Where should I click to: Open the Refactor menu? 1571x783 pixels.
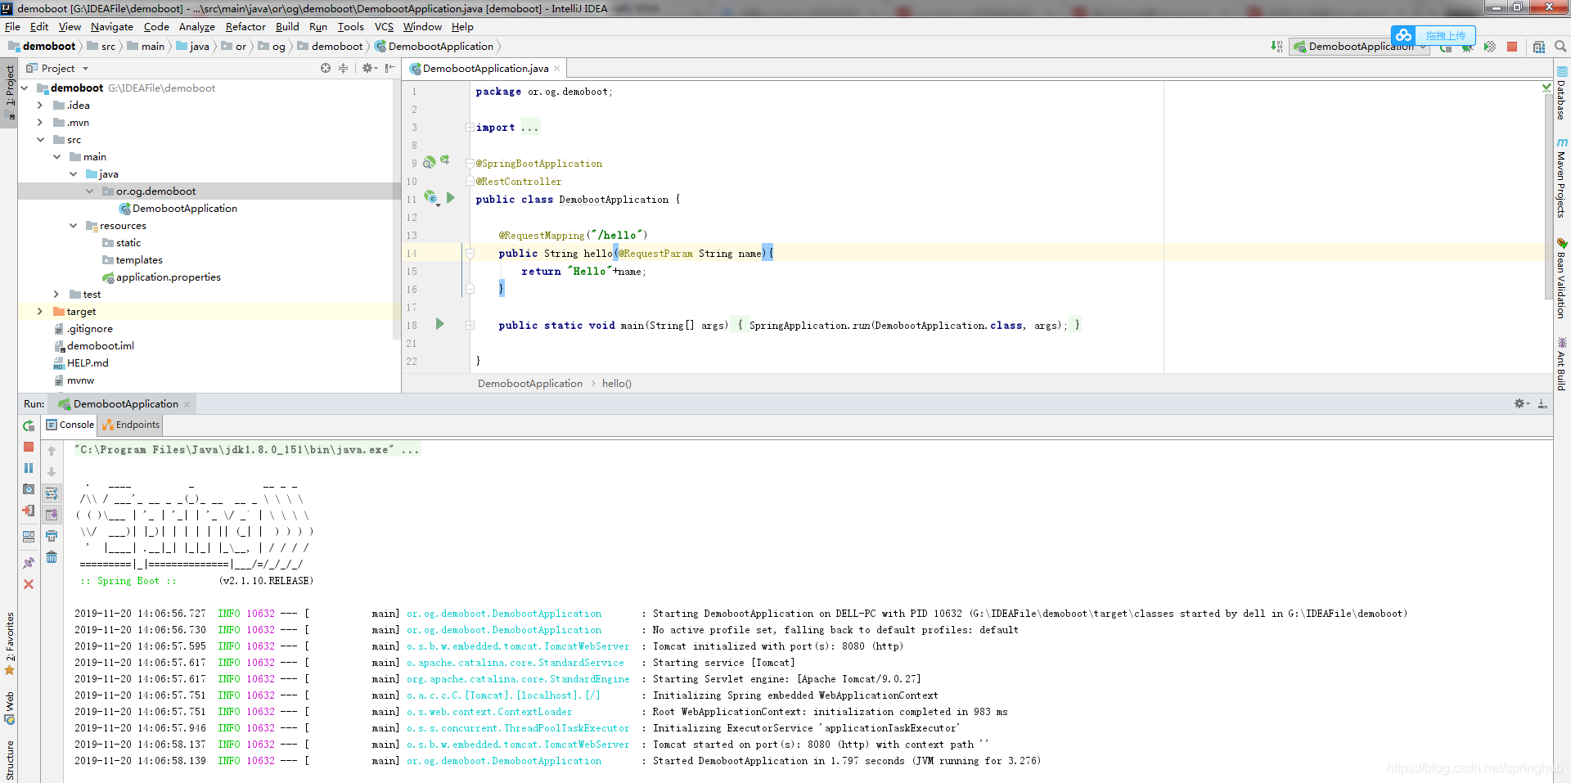245,26
